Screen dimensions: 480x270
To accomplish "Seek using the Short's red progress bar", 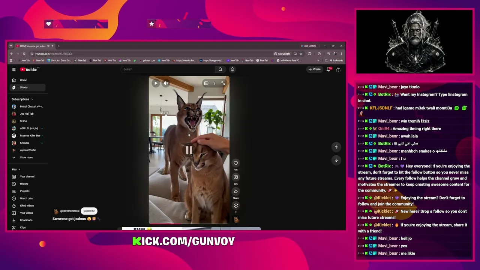I will point(189,223).
